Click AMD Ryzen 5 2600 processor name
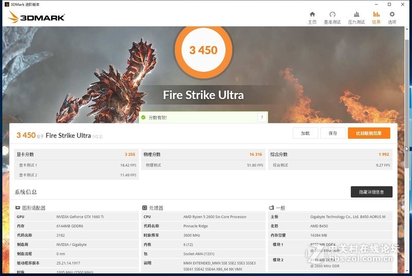 (215, 217)
